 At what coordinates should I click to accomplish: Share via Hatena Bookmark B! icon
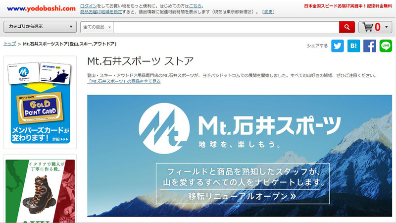353,46
